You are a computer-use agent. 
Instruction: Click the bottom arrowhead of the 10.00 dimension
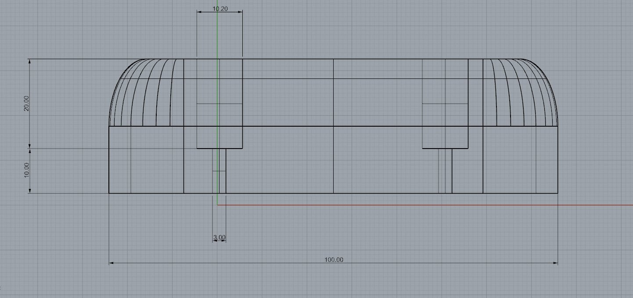point(30,191)
